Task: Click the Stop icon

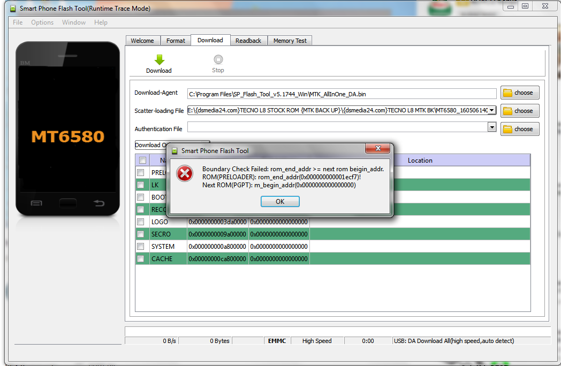Action: click(218, 59)
